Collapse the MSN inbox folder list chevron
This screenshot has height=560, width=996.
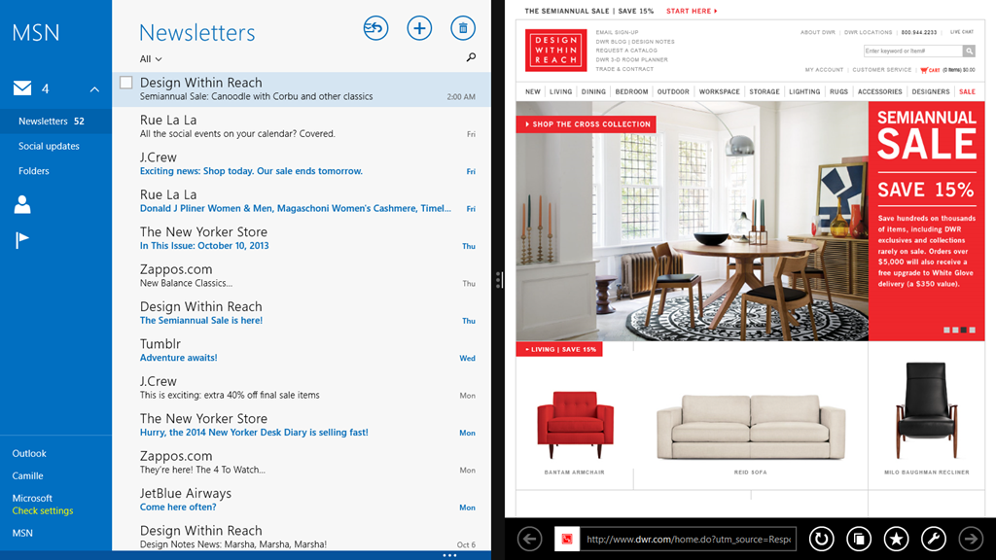pos(94,89)
